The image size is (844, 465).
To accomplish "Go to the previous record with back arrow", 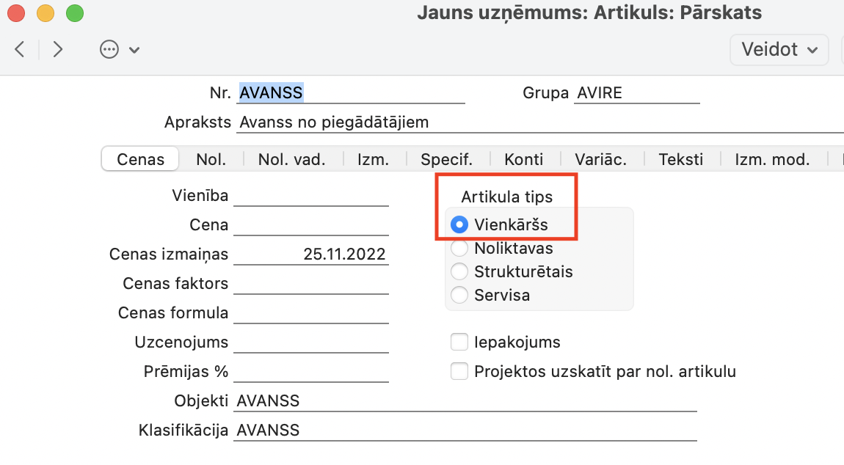I will [20, 50].
